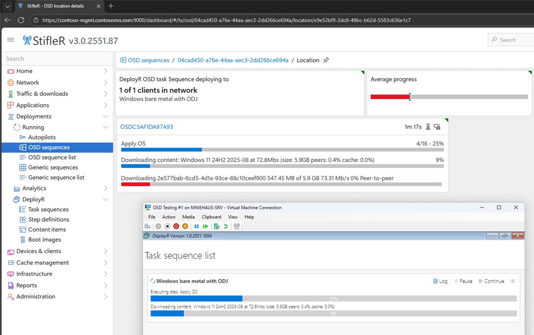Go back in the browser

(x=7, y=20)
